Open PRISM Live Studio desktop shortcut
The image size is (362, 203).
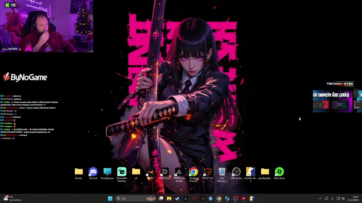click(179, 175)
